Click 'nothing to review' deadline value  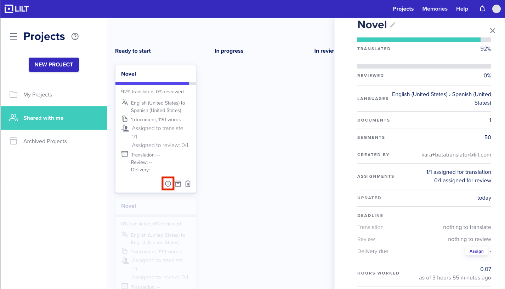click(x=470, y=239)
